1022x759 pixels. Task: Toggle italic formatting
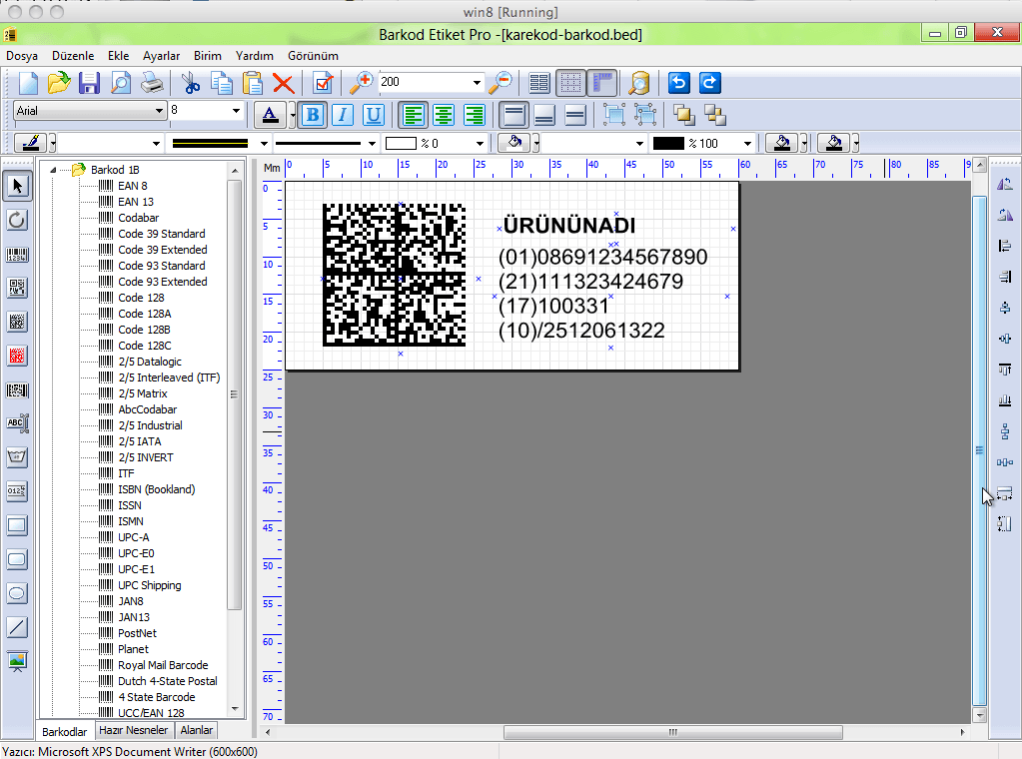(x=343, y=115)
